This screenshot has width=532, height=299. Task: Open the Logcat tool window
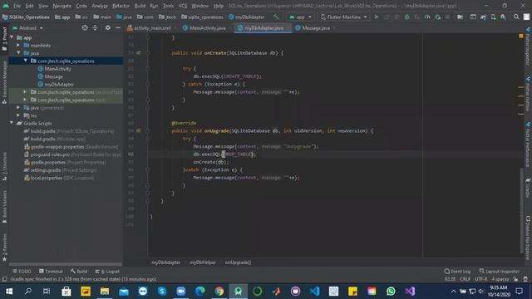(107, 272)
